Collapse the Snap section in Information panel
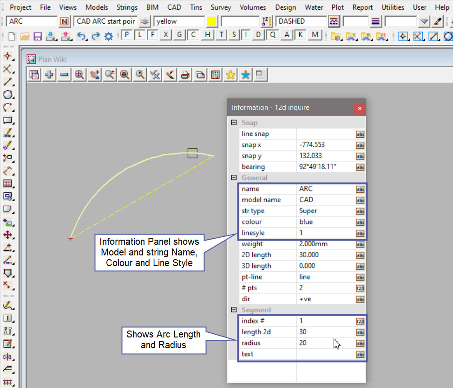Screen dimensions: 453x388 (x=234, y=123)
